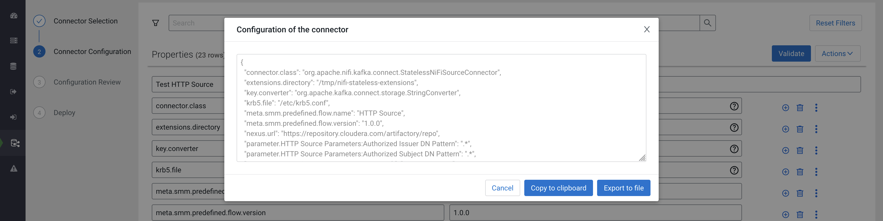Cancel the configuration dialog

[x=502, y=188]
